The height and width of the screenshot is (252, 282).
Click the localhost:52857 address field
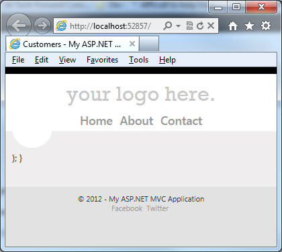(111, 26)
